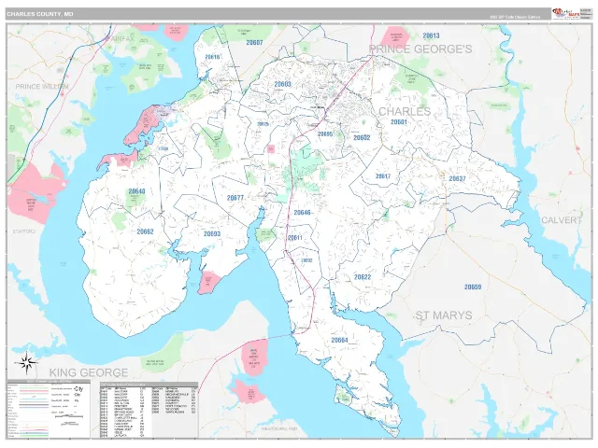This screenshot has width=598, height=448.
Task: Select ZIP code label 20664
Action: coord(339,340)
